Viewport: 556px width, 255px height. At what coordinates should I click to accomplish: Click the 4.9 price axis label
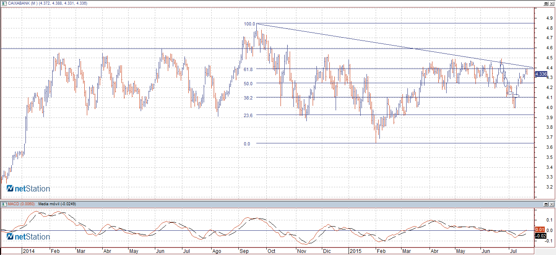click(550, 18)
